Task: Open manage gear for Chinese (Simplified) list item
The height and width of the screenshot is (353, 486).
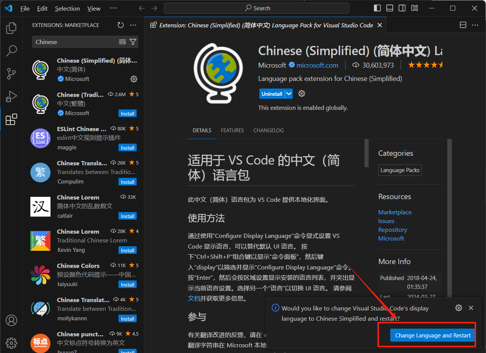Action: pos(134,79)
